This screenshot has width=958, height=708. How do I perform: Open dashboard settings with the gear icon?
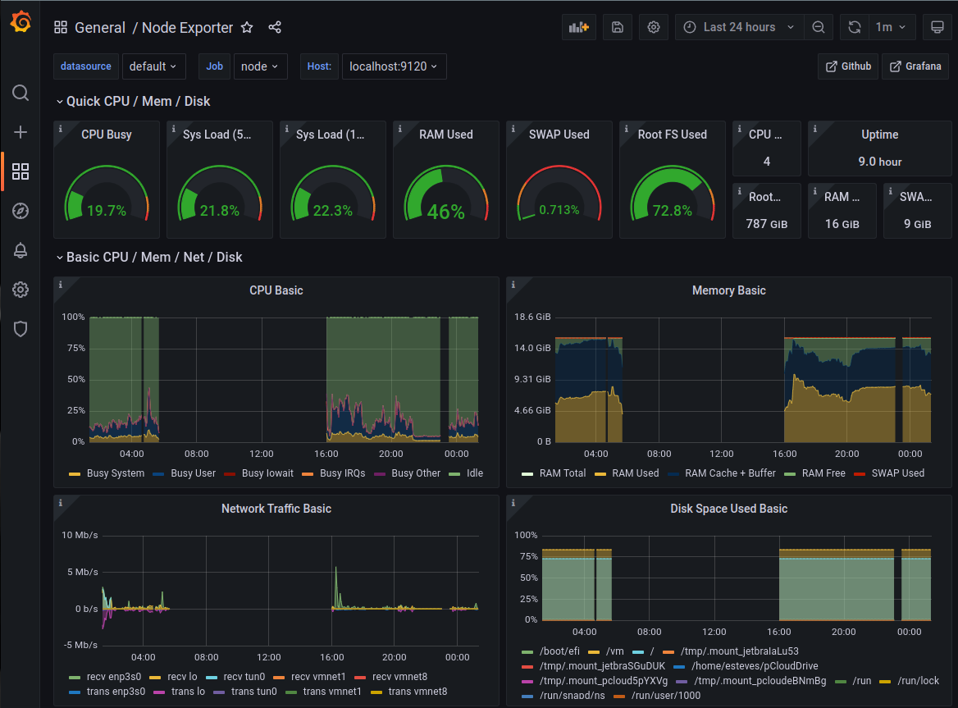653,27
